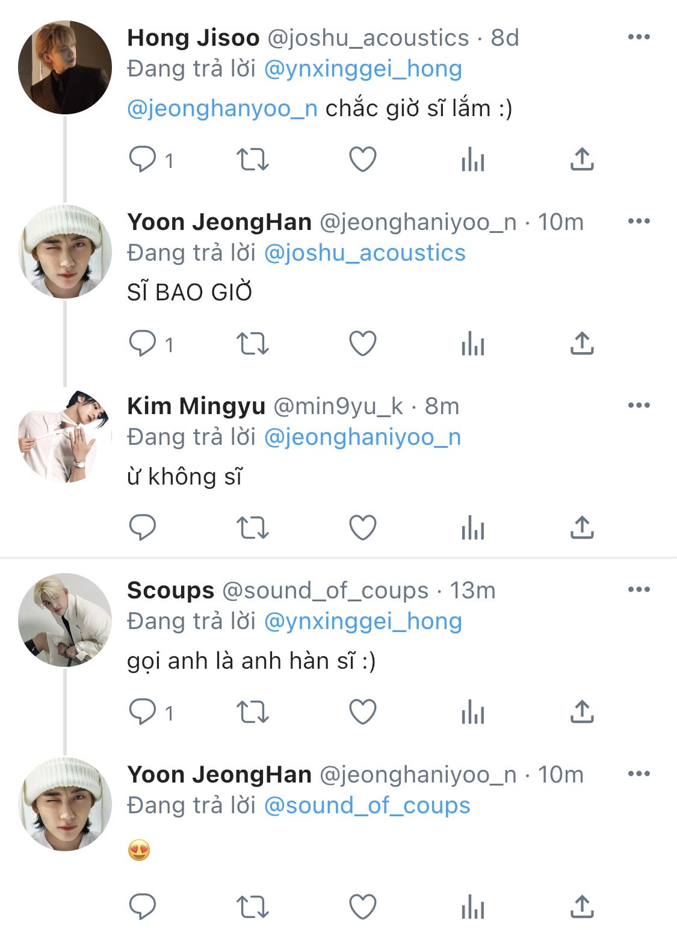Open the @jeonghanyoo_n mention in Hong Jisoo's tweet
The image size is (677, 930).
(x=223, y=109)
